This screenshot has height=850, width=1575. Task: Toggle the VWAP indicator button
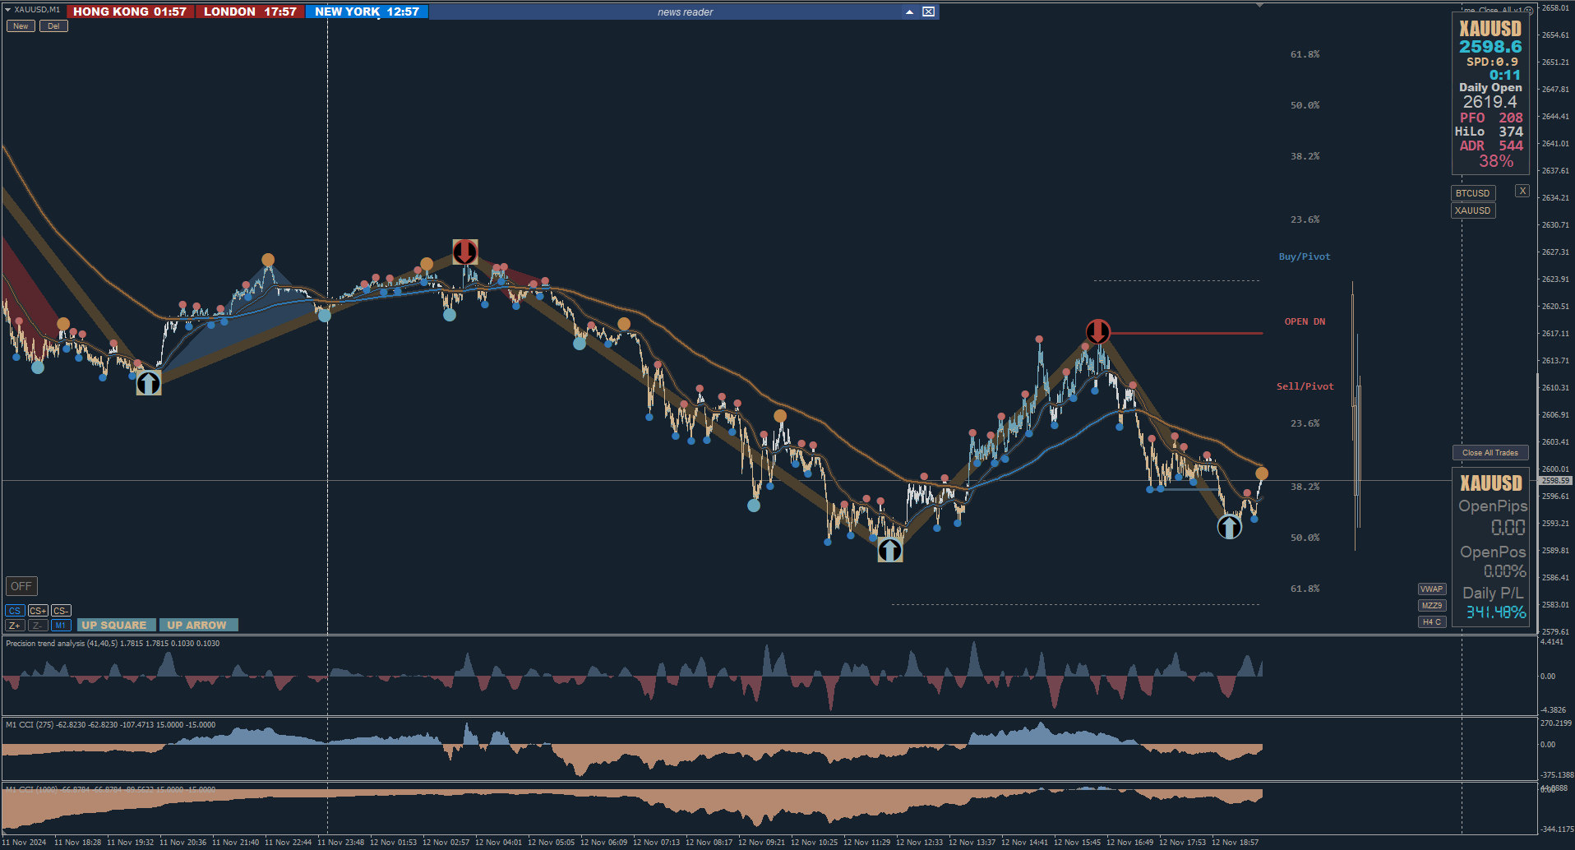pos(1432,589)
